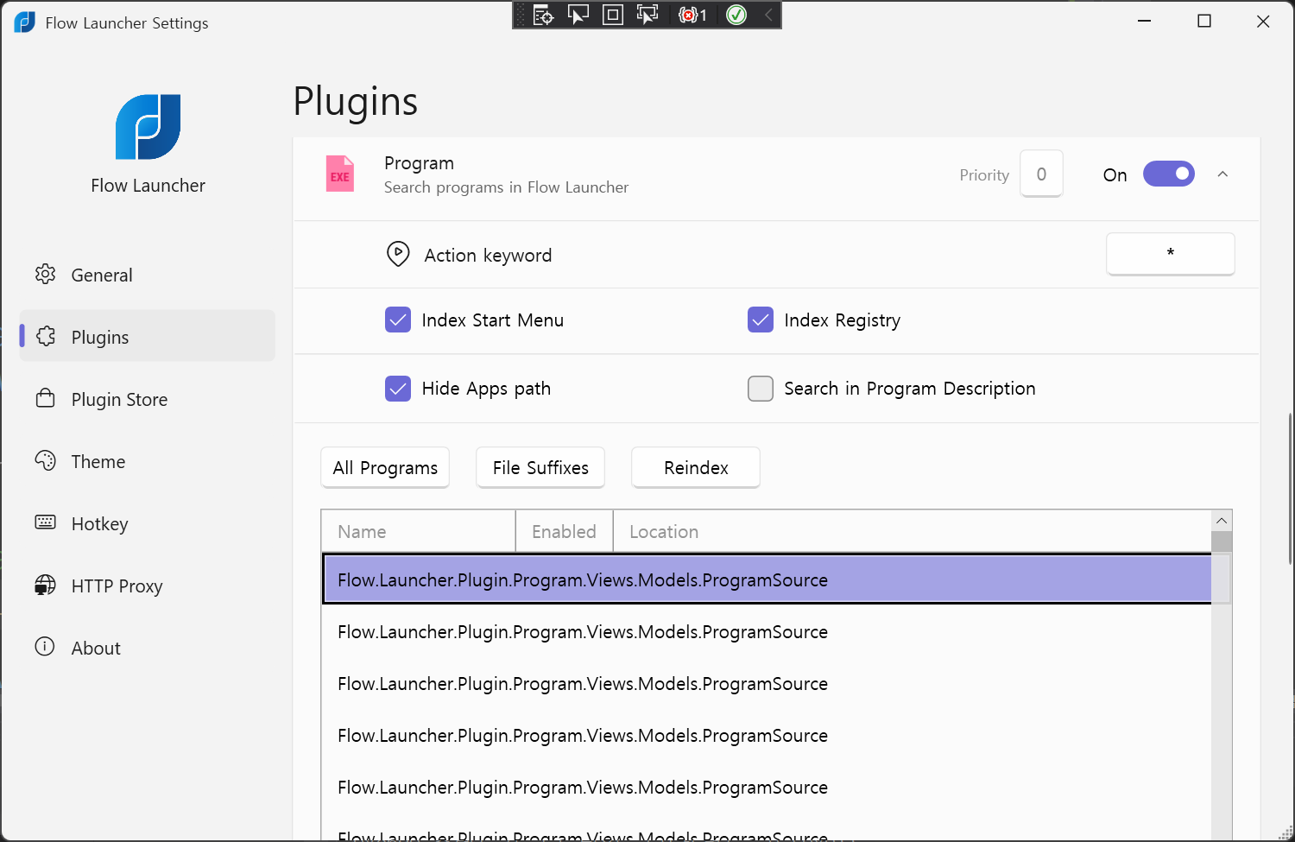Screen dimensions: 1295x842
Task: Uncheck Index Registry
Action: coord(761,320)
